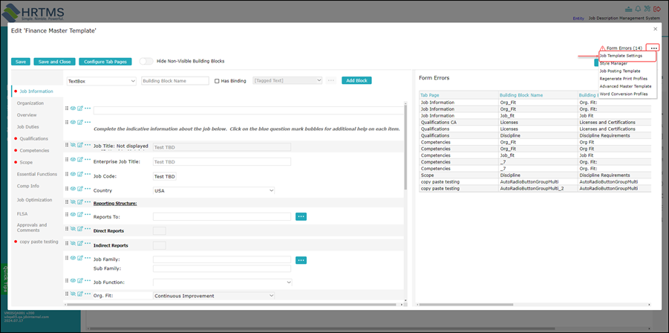Open the TextBox block type dropdown
Image resolution: width=669 pixels, height=333 pixels.
pyautogui.click(x=102, y=81)
